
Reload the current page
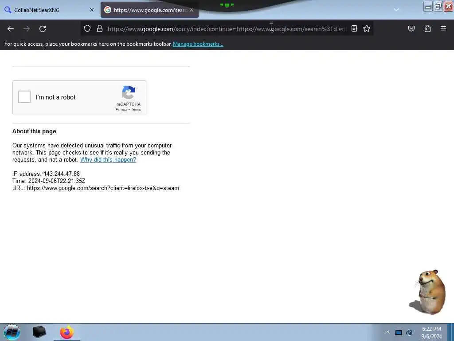(x=43, y=29)
